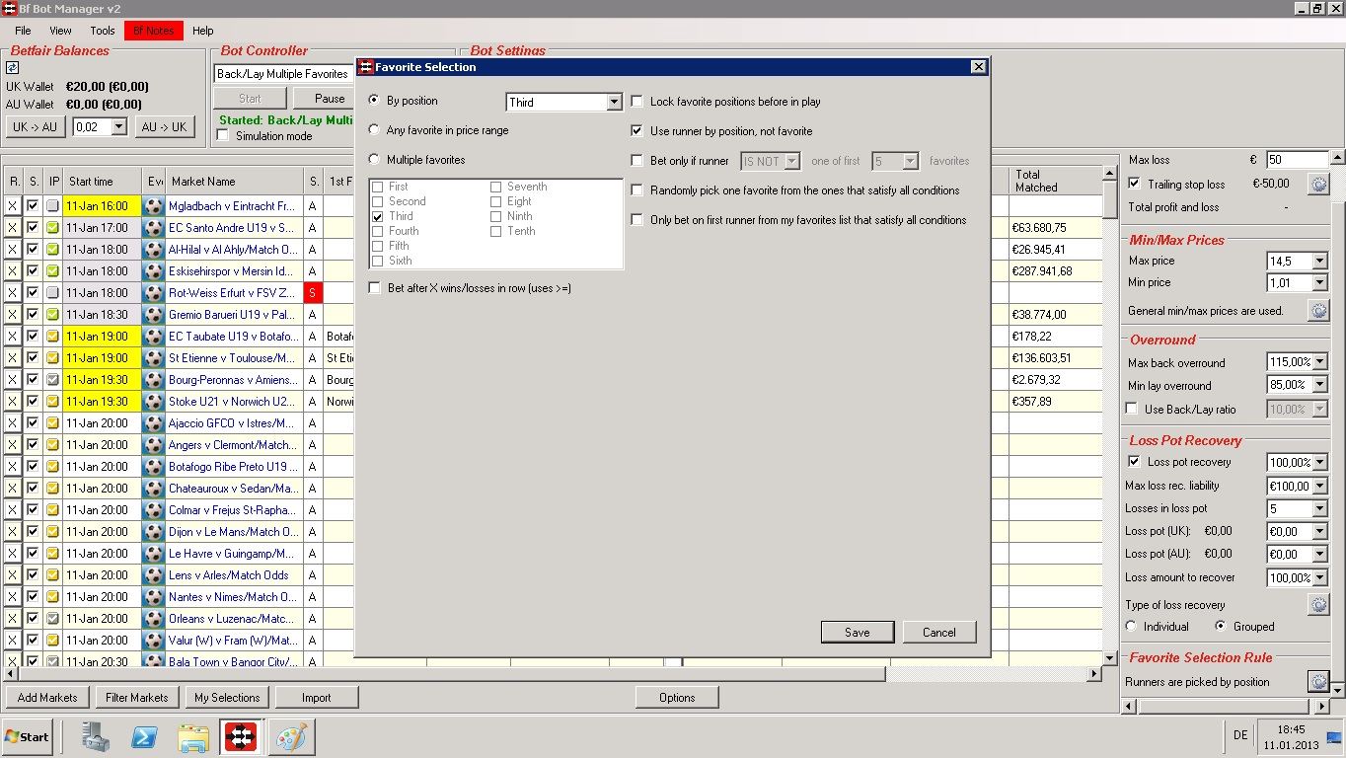Viewport: 1346px width, 758px height.
Task: Toggle Loss pot recovery checkbox
Action: pyautogui.click(x=1134, y=462)
